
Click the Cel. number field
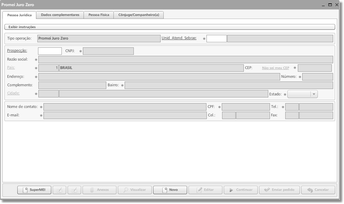point(253,115)
